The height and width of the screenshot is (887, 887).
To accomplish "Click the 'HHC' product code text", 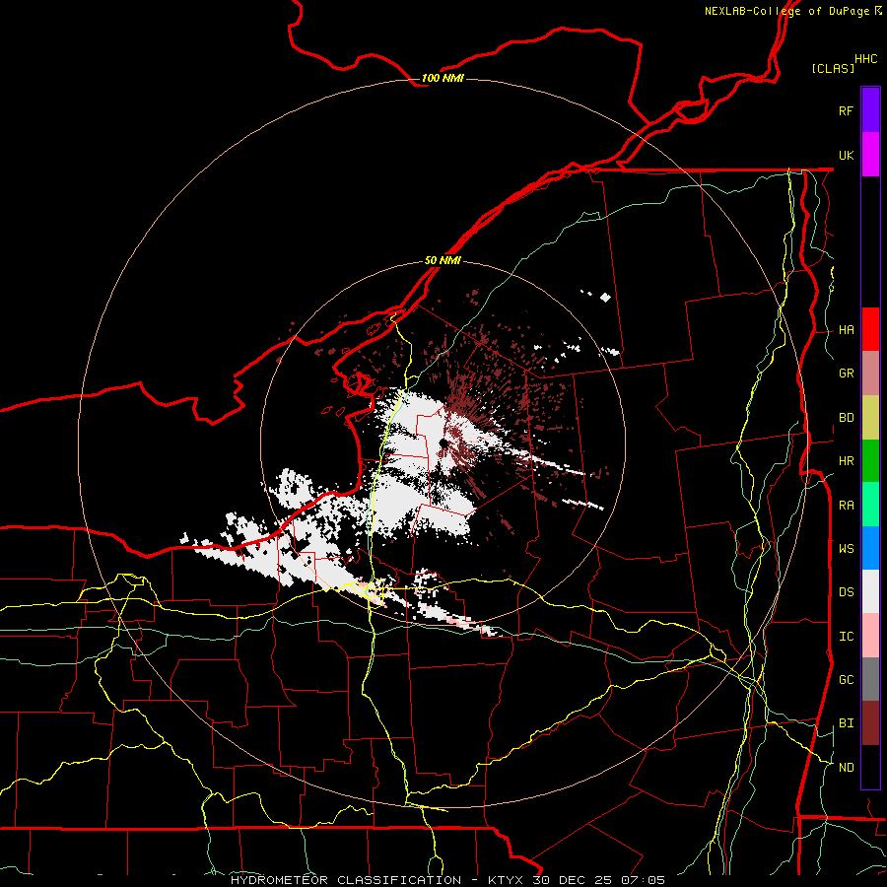I will coord(866,59).
